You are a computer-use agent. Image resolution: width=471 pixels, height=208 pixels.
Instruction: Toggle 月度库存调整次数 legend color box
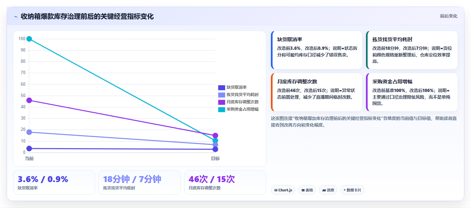click(222, 102)
